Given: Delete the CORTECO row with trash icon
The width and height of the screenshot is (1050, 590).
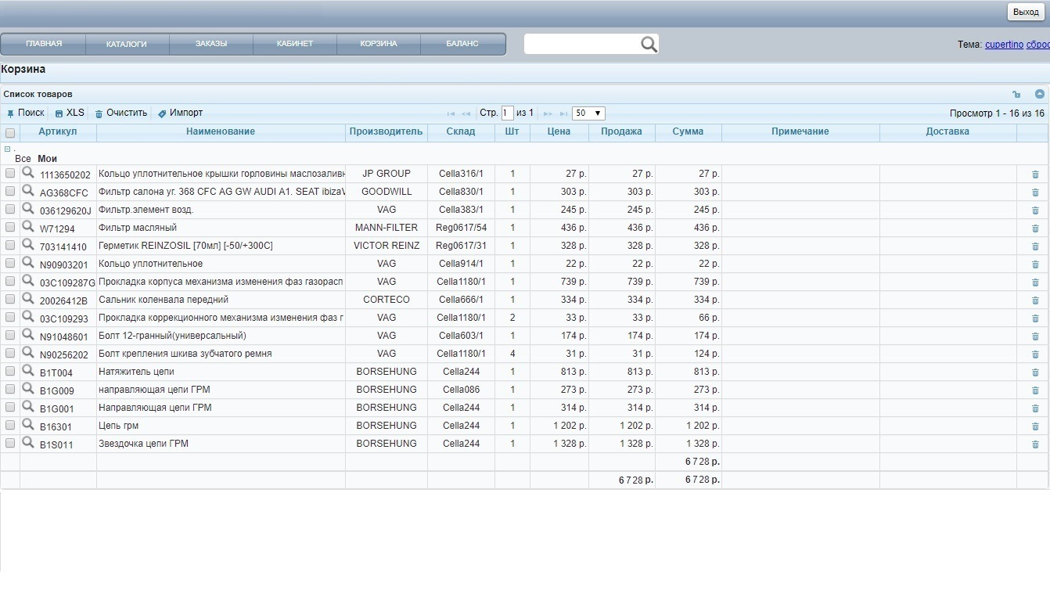Looking at the screenshot, I should pyautogui.click(x=1035, y=300).
